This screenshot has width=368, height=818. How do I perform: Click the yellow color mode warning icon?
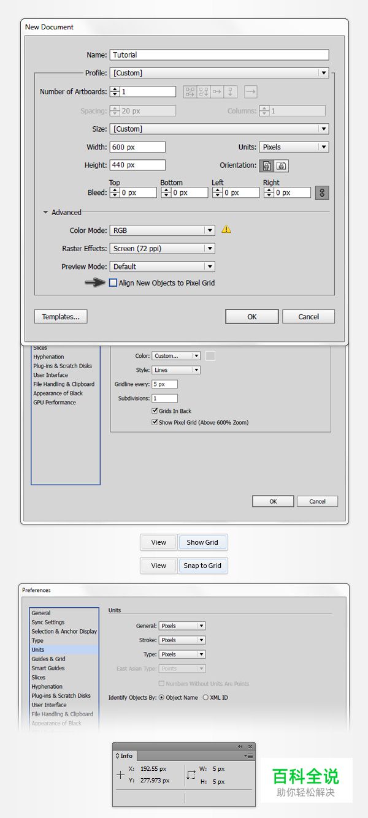(226, 229)
